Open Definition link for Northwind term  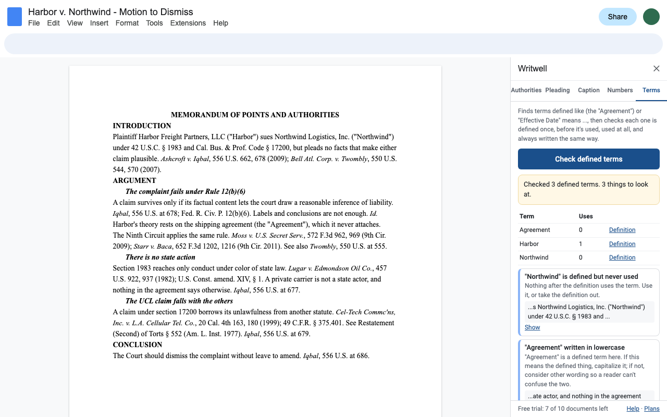[x=622, y=257]
